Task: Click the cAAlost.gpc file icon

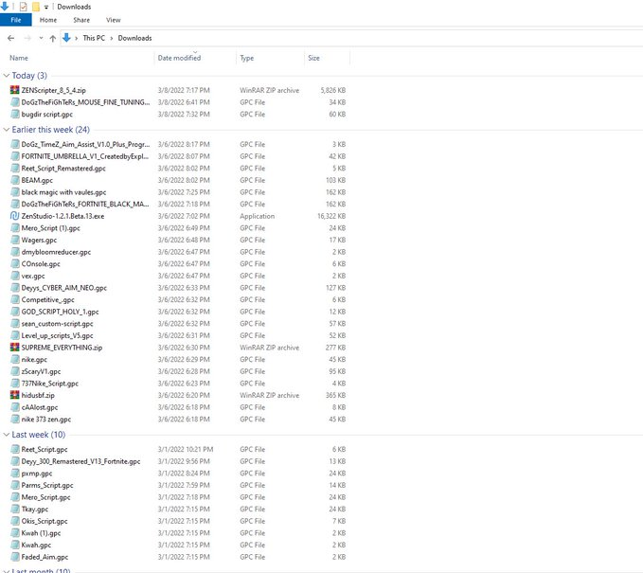Action: [x=15, y=407]
